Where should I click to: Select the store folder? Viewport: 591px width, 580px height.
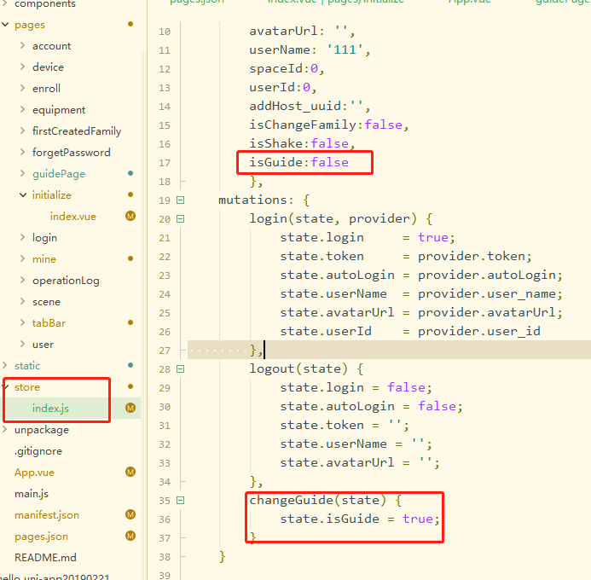coord(27,387)
